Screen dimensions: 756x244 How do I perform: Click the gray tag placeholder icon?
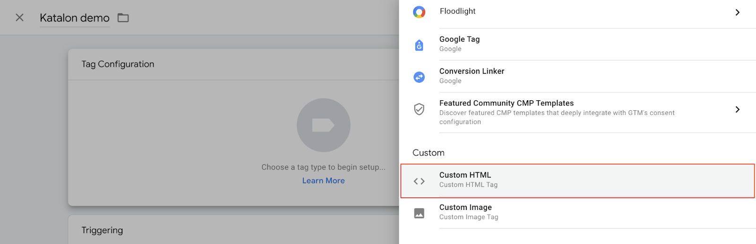[x=324, y=125]
